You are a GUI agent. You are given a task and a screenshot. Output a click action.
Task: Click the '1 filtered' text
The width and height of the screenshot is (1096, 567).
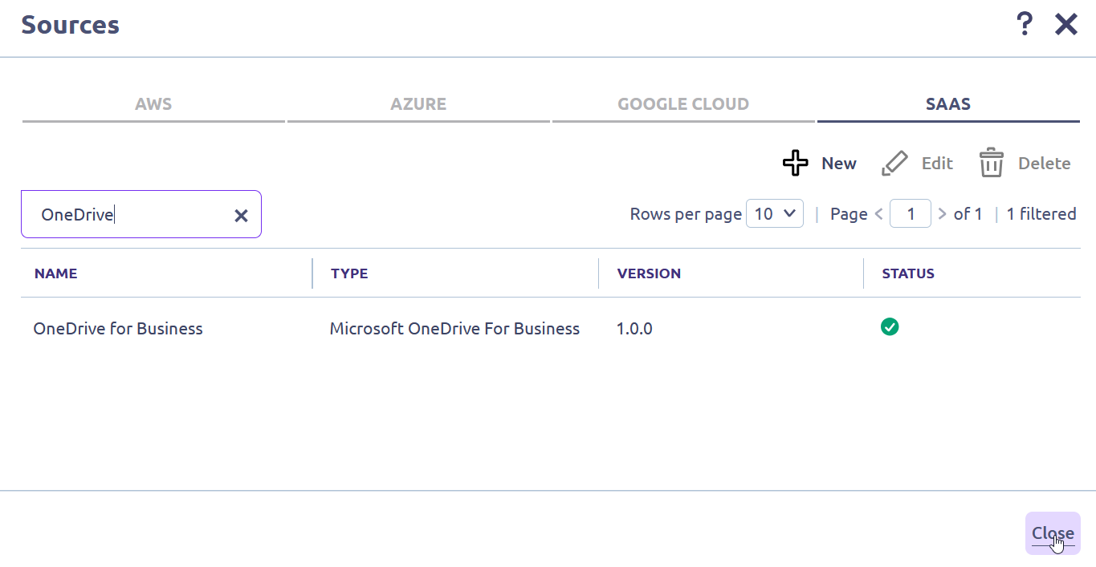coord(1041,214)
